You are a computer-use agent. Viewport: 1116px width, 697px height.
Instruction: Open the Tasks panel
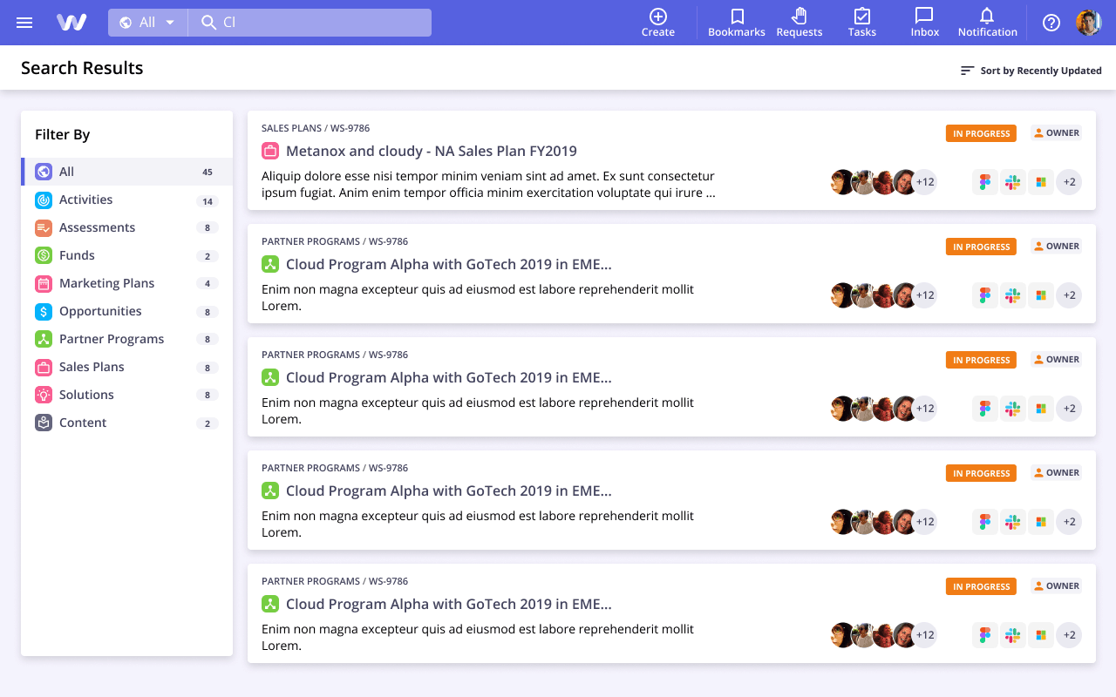point(861,22)
